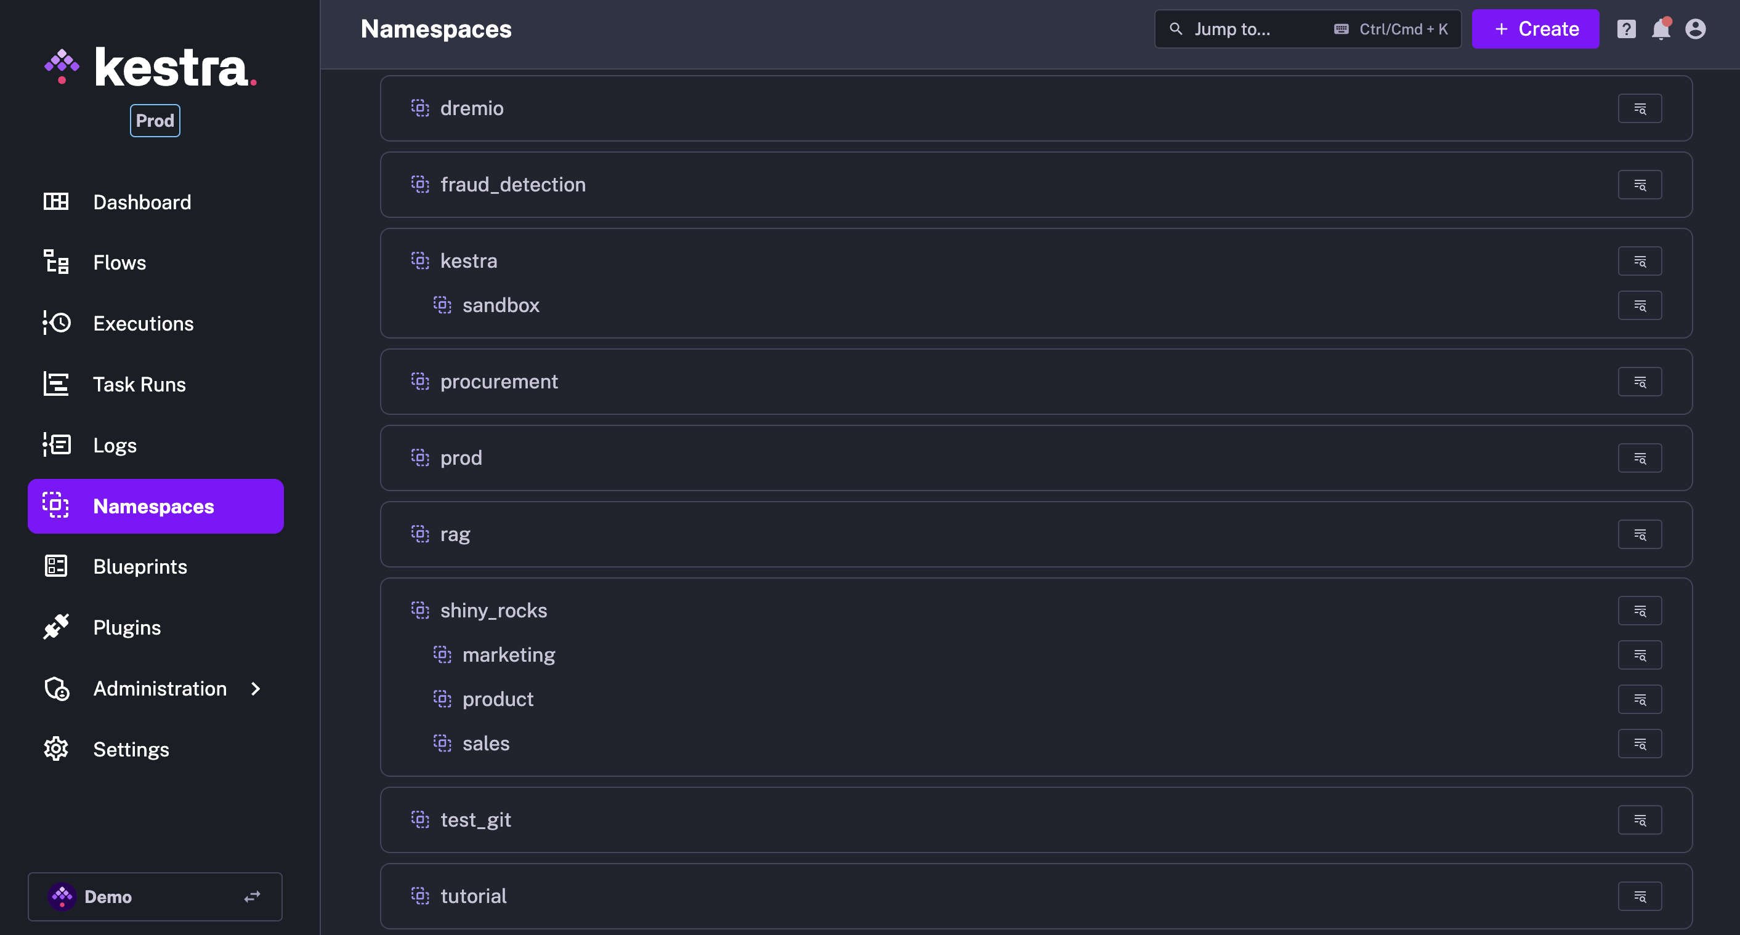Image resolution: width=1740 pixels, height=935 pixels.
Task: Expand the Administration submenu
Action: (160, 689)
